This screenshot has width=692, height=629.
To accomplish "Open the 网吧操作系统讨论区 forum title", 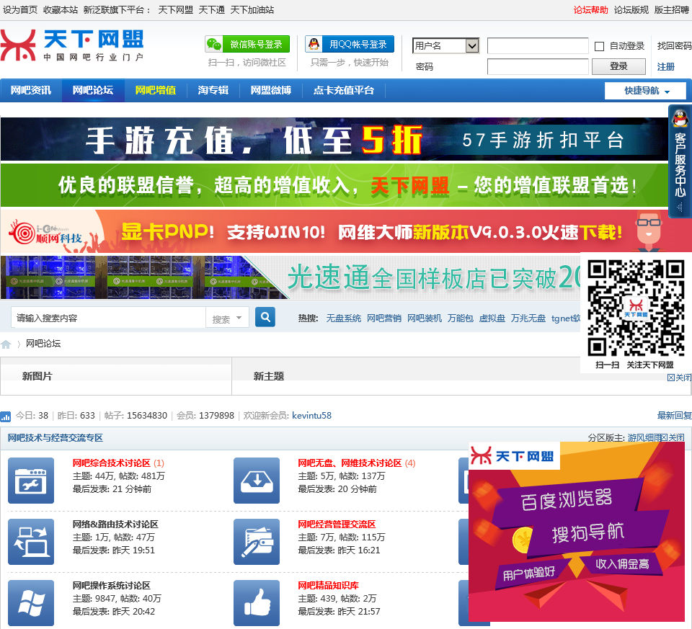I will coord(111,586).
